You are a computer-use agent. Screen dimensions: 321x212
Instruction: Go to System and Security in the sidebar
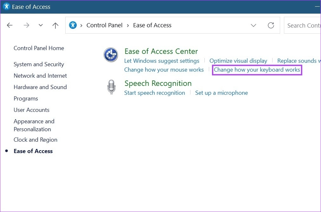[x=39, y=64]
